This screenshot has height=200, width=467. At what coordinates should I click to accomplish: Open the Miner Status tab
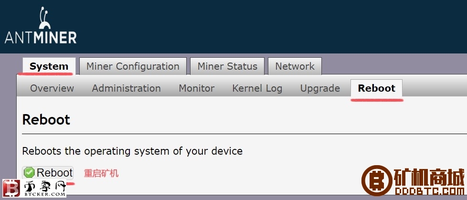click(x=227, y=66)
